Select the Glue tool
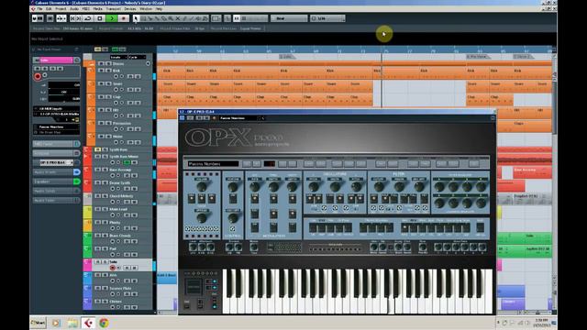This screenshot has height=330, width=587. click(157, 18)
